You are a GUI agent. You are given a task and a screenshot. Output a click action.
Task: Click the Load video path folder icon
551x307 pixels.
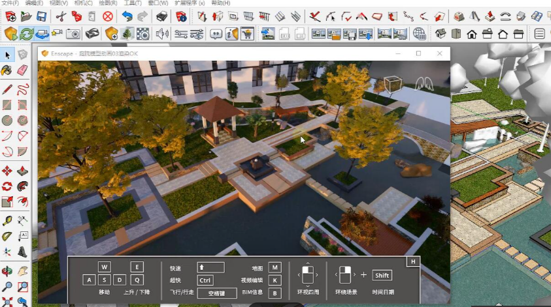pos(334,34)
